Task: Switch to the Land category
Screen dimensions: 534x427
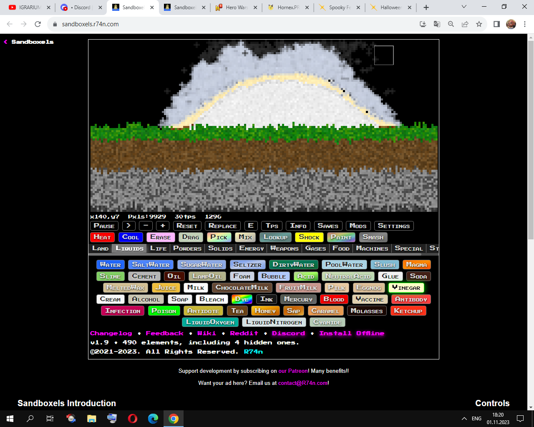Action: [x=101, y=248]
